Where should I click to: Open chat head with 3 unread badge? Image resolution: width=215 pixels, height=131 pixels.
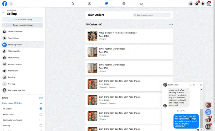point(208,119)
